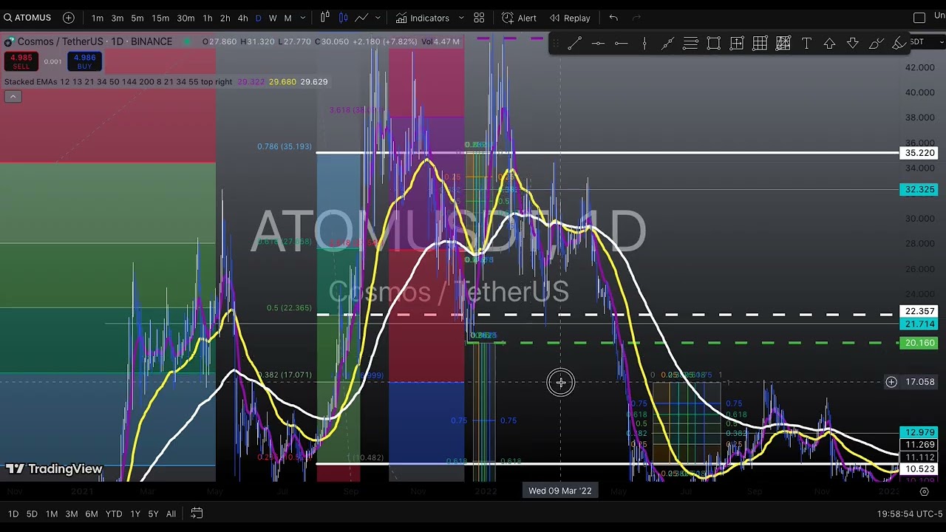Screen dimensions: 946x532
Task: Open the indicator templates grid icon
Action: pyautogui.click(x=479, y=18)
